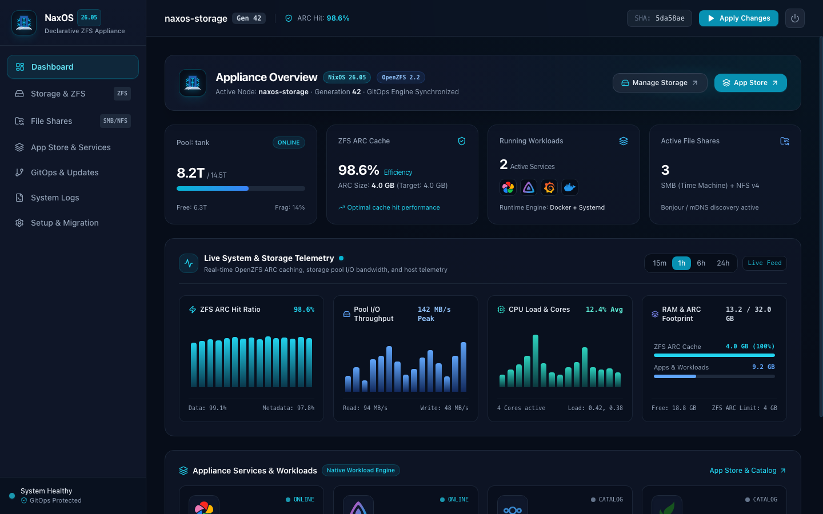This screenshot has width=823, height=514.
Task: Open the Dashboard page in the sidebar
Action: coord(73,67)
